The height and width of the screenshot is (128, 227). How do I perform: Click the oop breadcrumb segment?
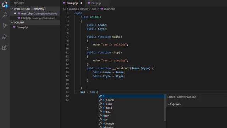[94, 9]
